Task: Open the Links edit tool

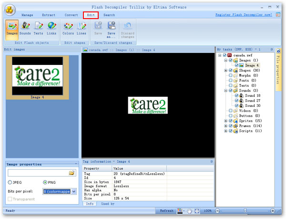Action: 51,28
